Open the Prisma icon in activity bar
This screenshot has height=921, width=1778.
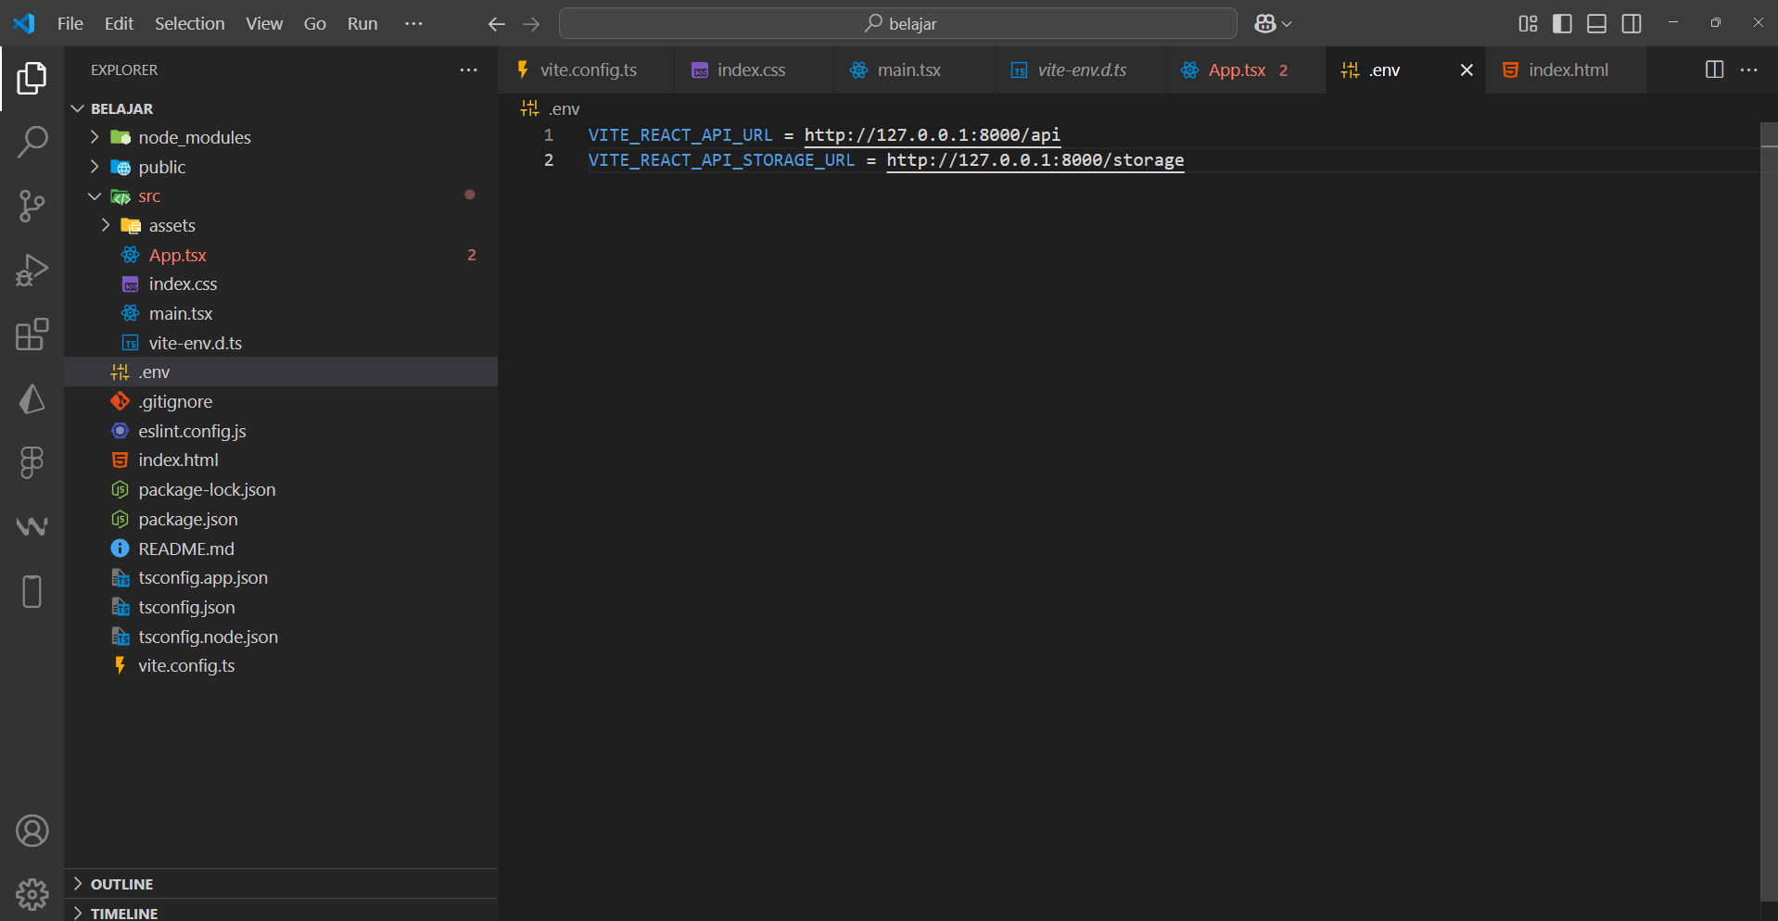32,399
